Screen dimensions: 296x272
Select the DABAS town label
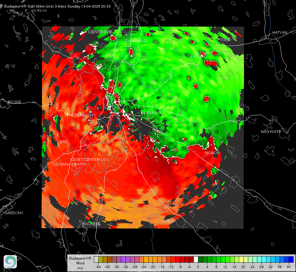click(x=169, y=220)
